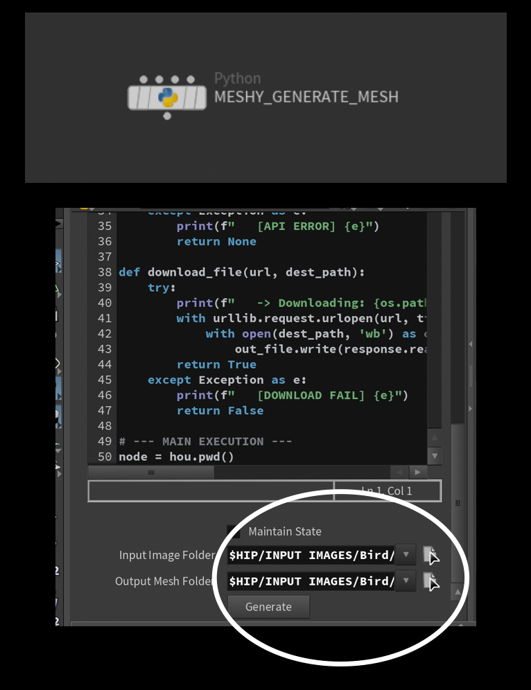
Task: Select the Python logo icon on the node
Action: (x=167, y=97)
